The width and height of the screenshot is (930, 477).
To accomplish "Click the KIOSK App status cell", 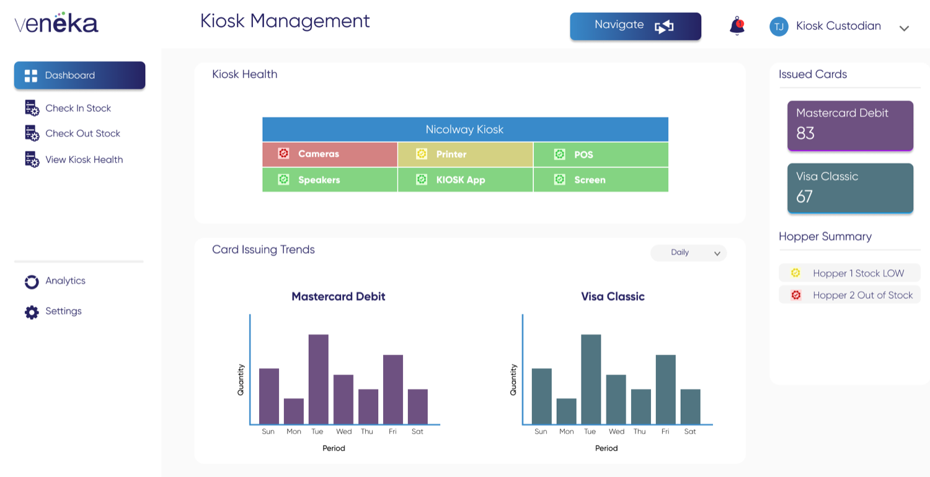I will coord(465,180).
